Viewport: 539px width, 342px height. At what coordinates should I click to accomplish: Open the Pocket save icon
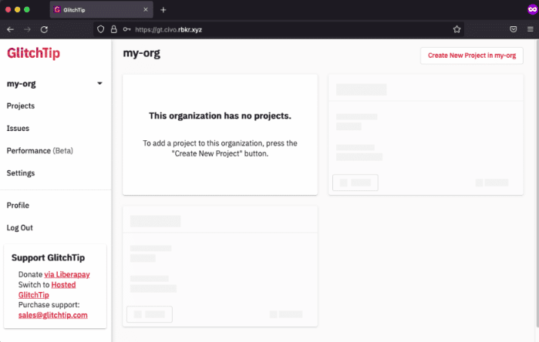click(514, 29)
